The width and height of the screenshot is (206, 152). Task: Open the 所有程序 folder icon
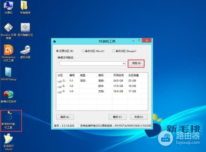(25, 7)
